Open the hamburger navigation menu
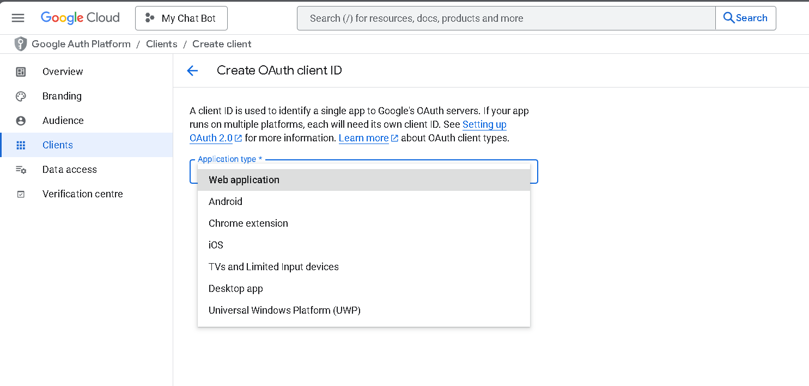This screenshot has width=809, height=386. point(18,18)
